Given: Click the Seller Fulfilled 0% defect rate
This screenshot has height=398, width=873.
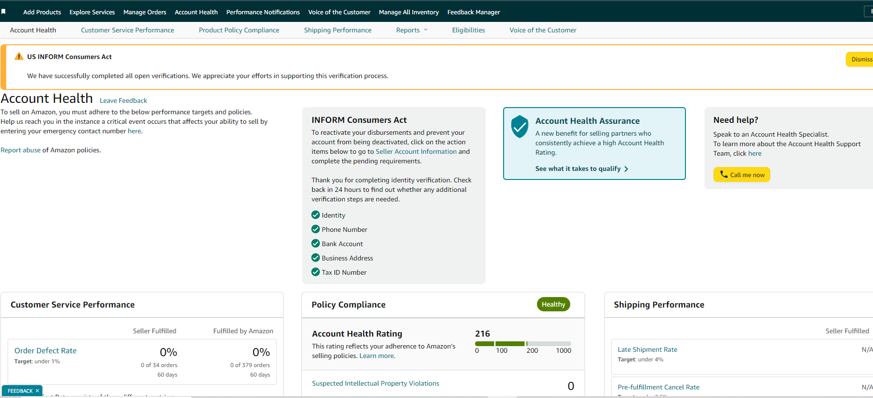Looking at the screenshot, I should pos(169,352).
